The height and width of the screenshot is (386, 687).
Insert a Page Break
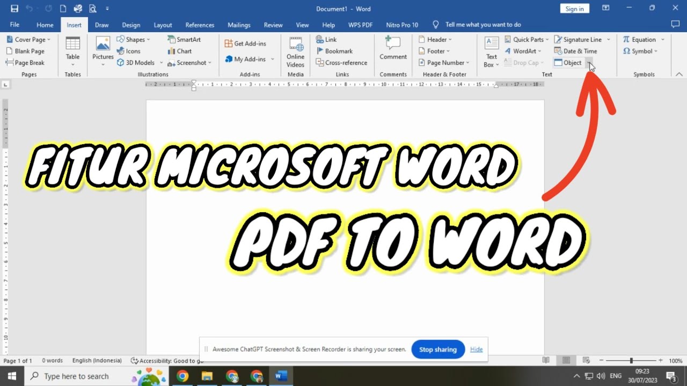(x=25, y=63)
